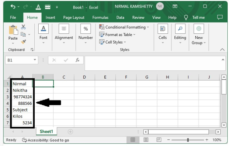Viewport: 229px width, 146px height.
Task: Expand the Number group
Action: coord(86,34)
